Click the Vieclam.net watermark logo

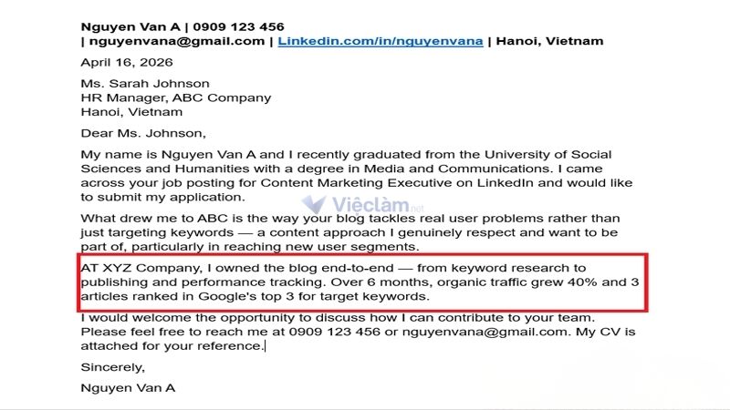[362, 204]
